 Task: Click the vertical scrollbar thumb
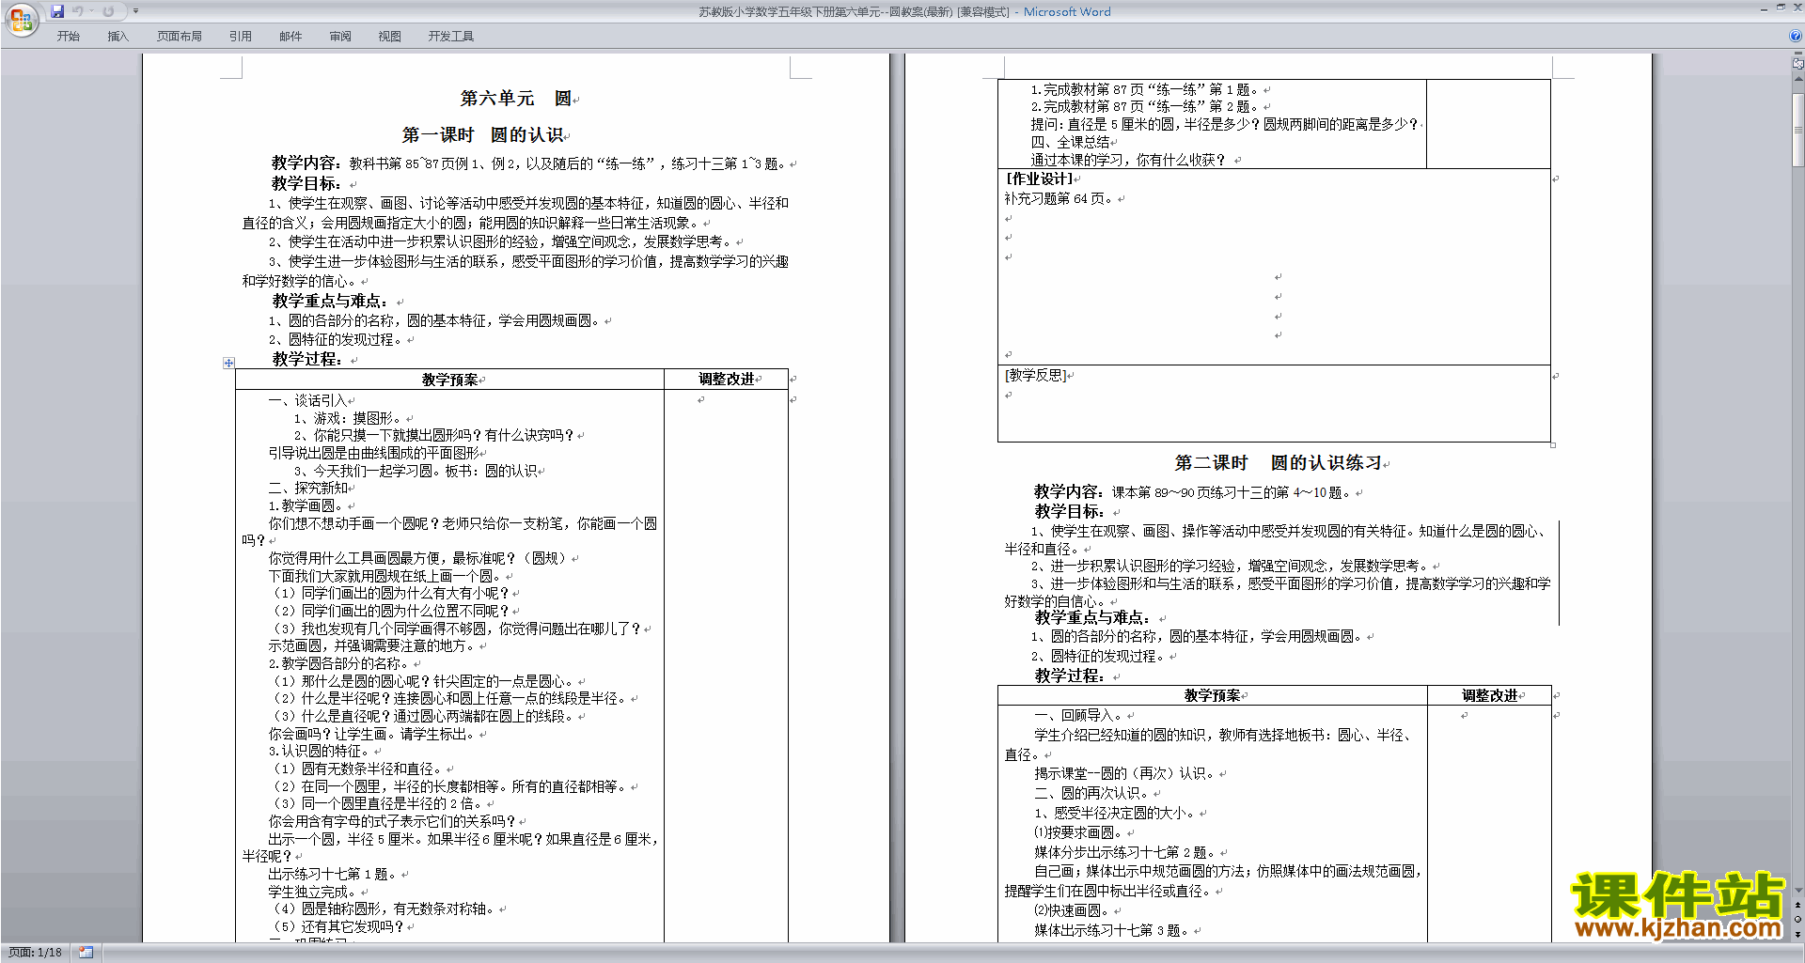click(1798, 129)
